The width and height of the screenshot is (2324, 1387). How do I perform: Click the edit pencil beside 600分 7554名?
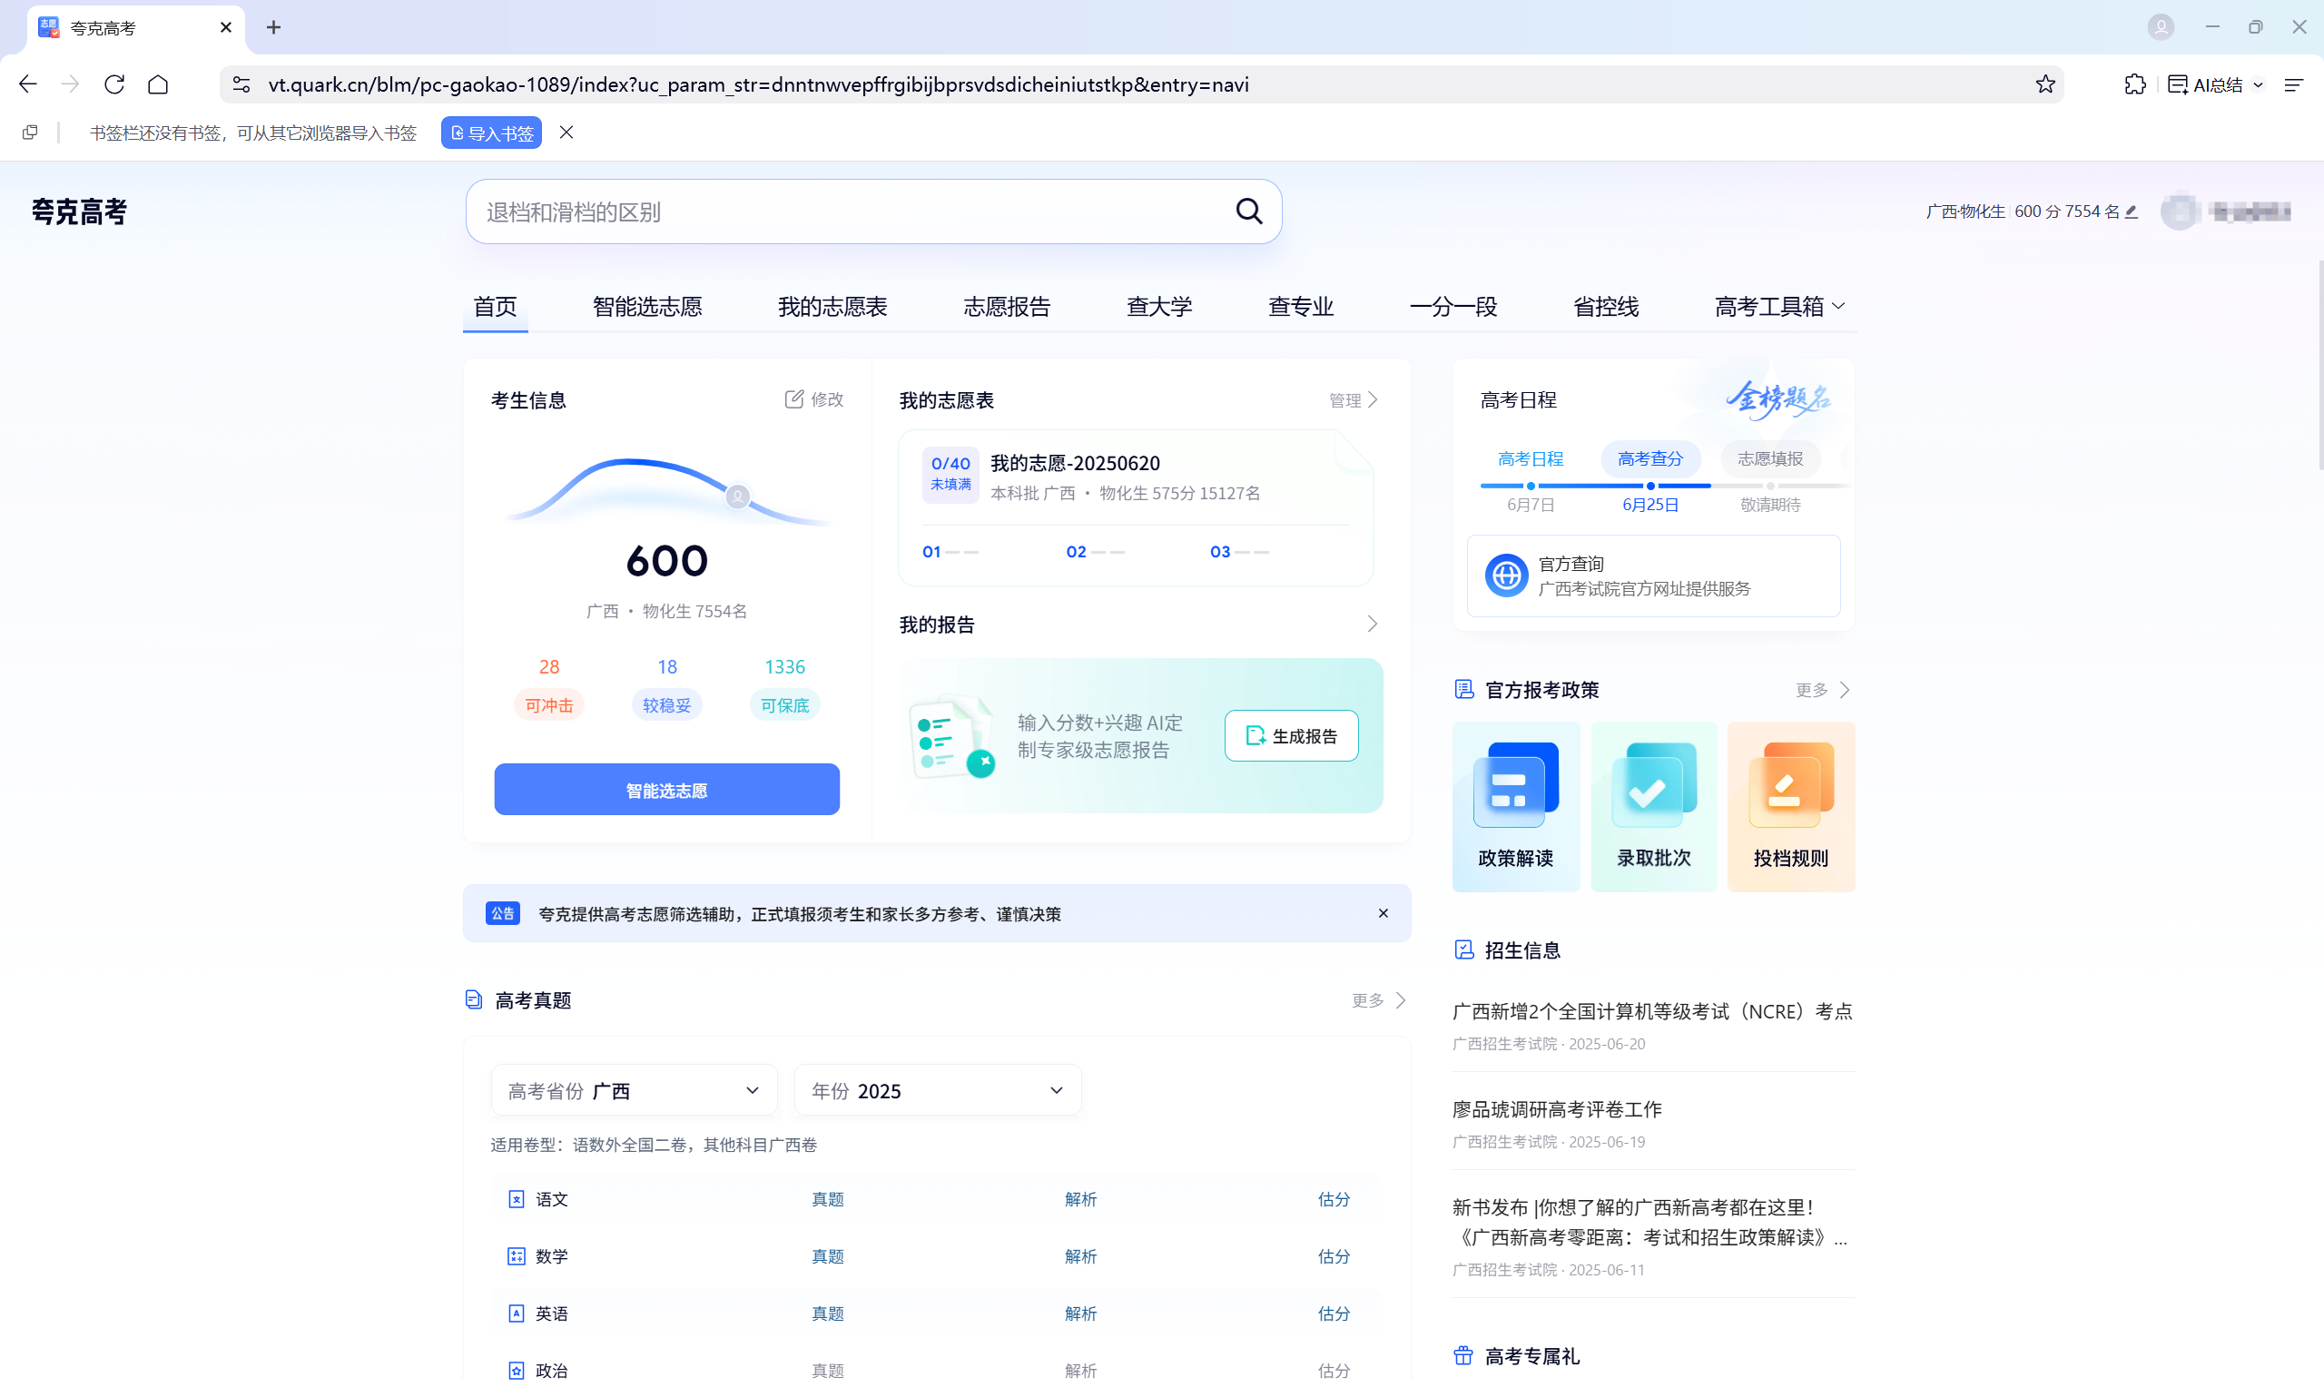[x=2130, y=211]
